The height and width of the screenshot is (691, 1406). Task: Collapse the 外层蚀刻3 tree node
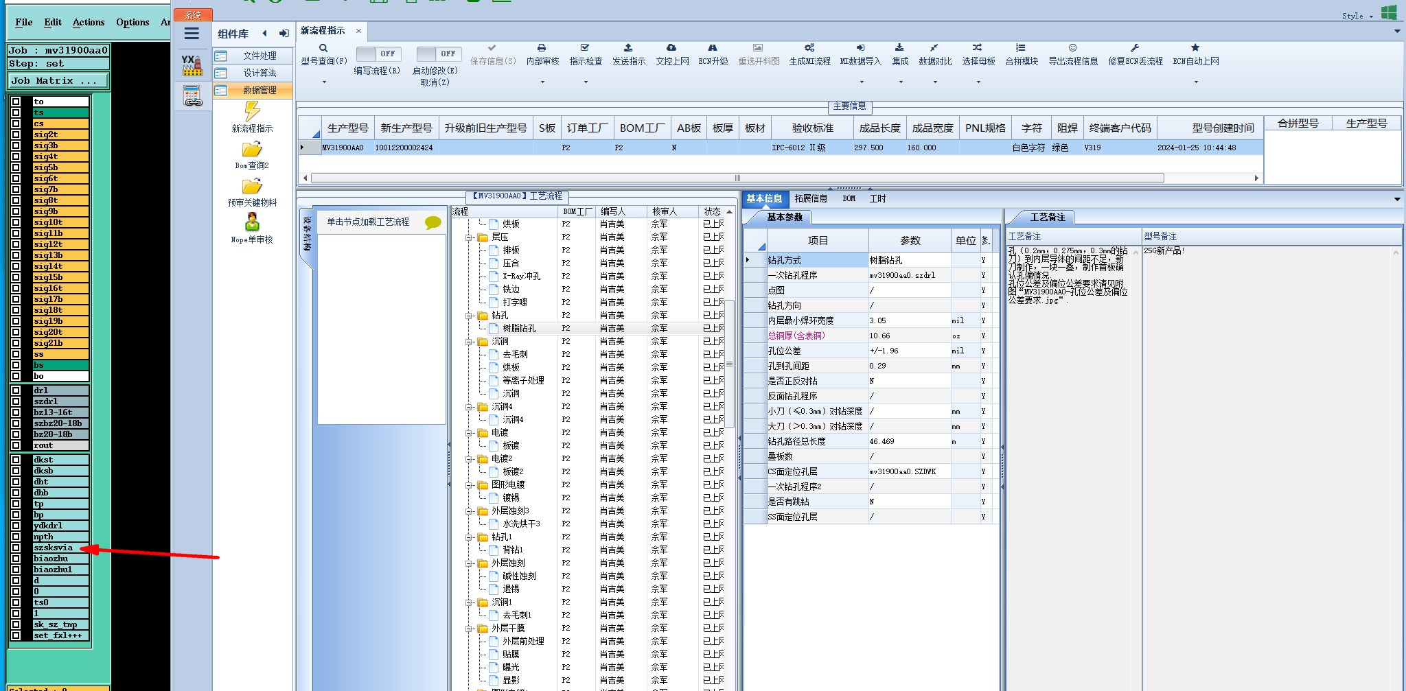pos(470,511)
